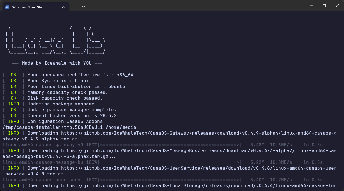Click the CasaOS-MessageBus download URL
This screenshot has height=191, width=344.
pyautogui.click(x=199, y=151)
